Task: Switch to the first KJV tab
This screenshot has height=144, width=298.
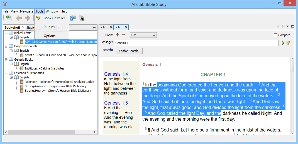Action: [103, 27]
